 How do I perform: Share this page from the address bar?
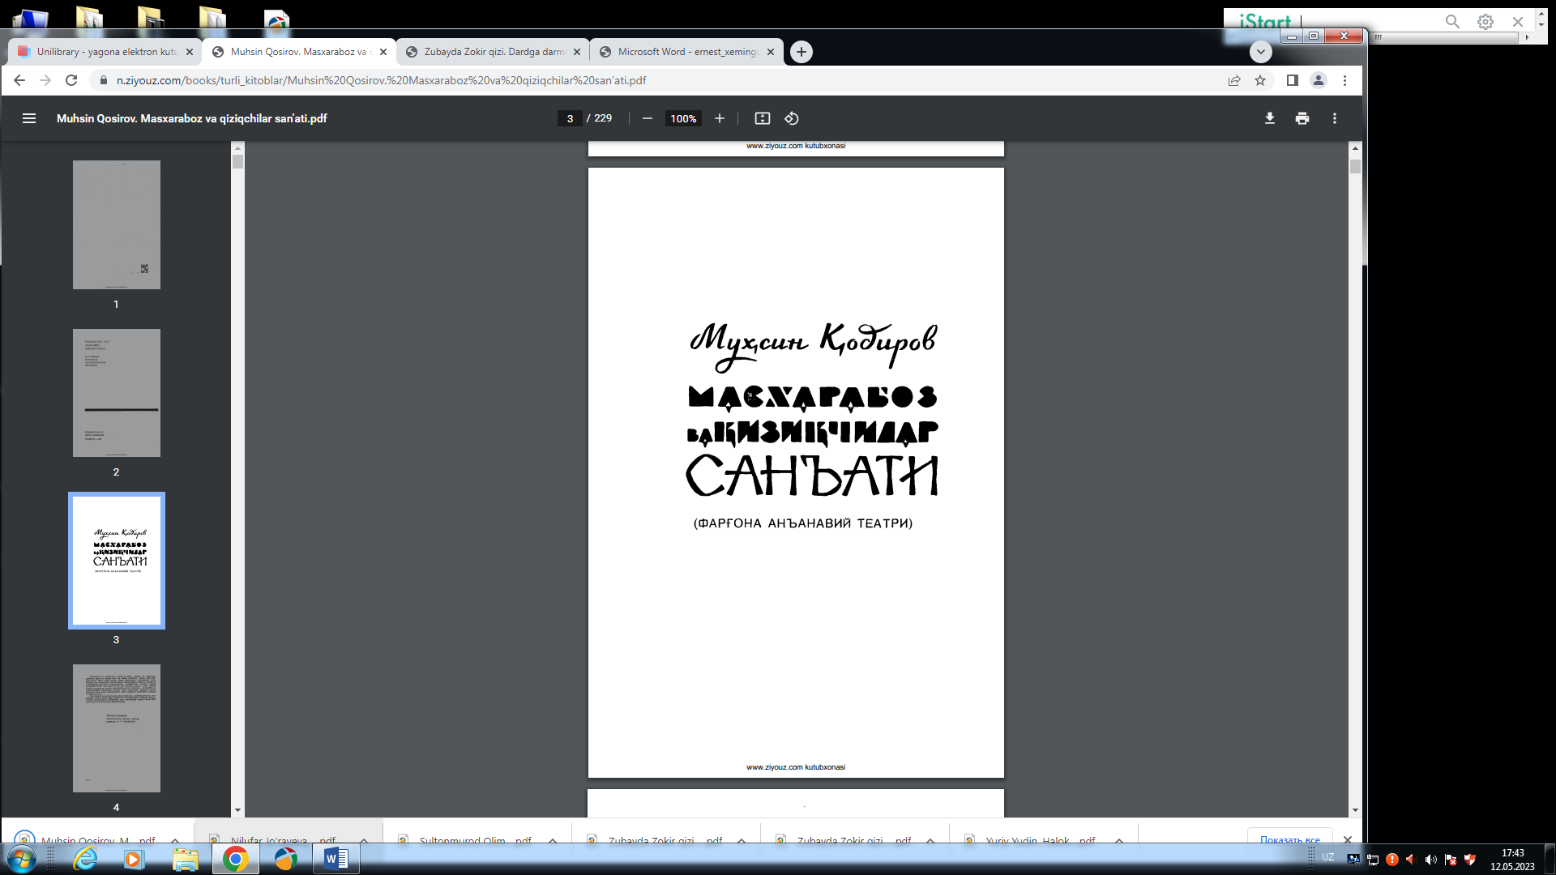tap(1233, 80)
